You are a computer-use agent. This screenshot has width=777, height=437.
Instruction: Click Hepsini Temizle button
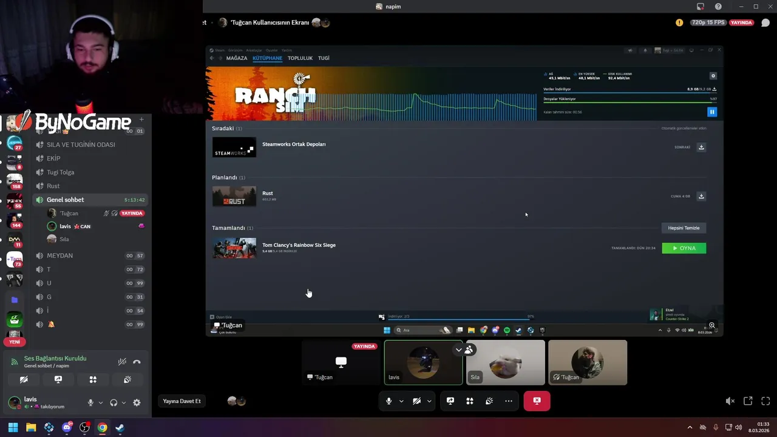coord(684,228)
